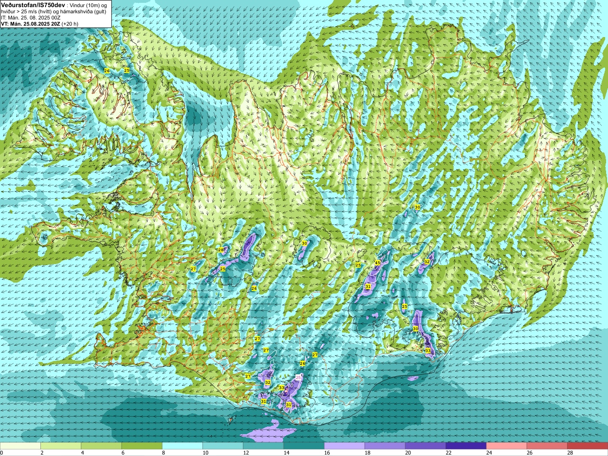Select the 20–22 m/s violet legend swatch
The width and height of the screenshot is (608, 456).
pyautogui.click(x=426, y=446)
